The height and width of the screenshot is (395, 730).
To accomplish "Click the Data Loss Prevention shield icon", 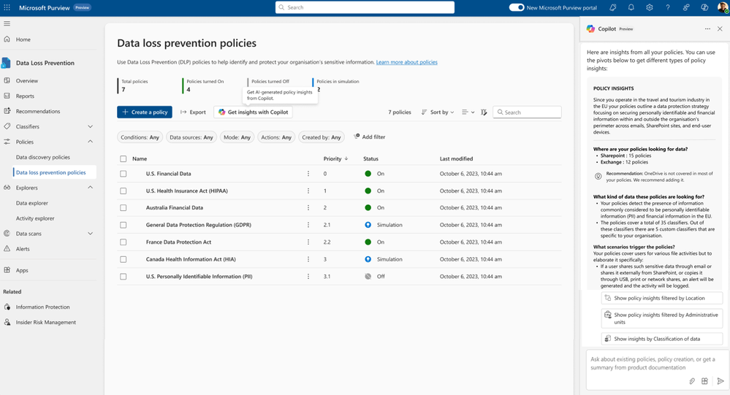I will 6,63.
